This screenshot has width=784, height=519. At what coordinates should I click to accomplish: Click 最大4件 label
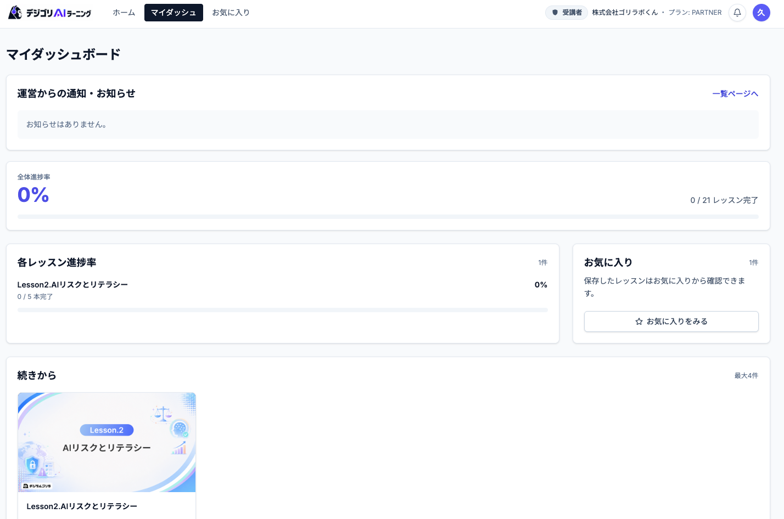746,376
